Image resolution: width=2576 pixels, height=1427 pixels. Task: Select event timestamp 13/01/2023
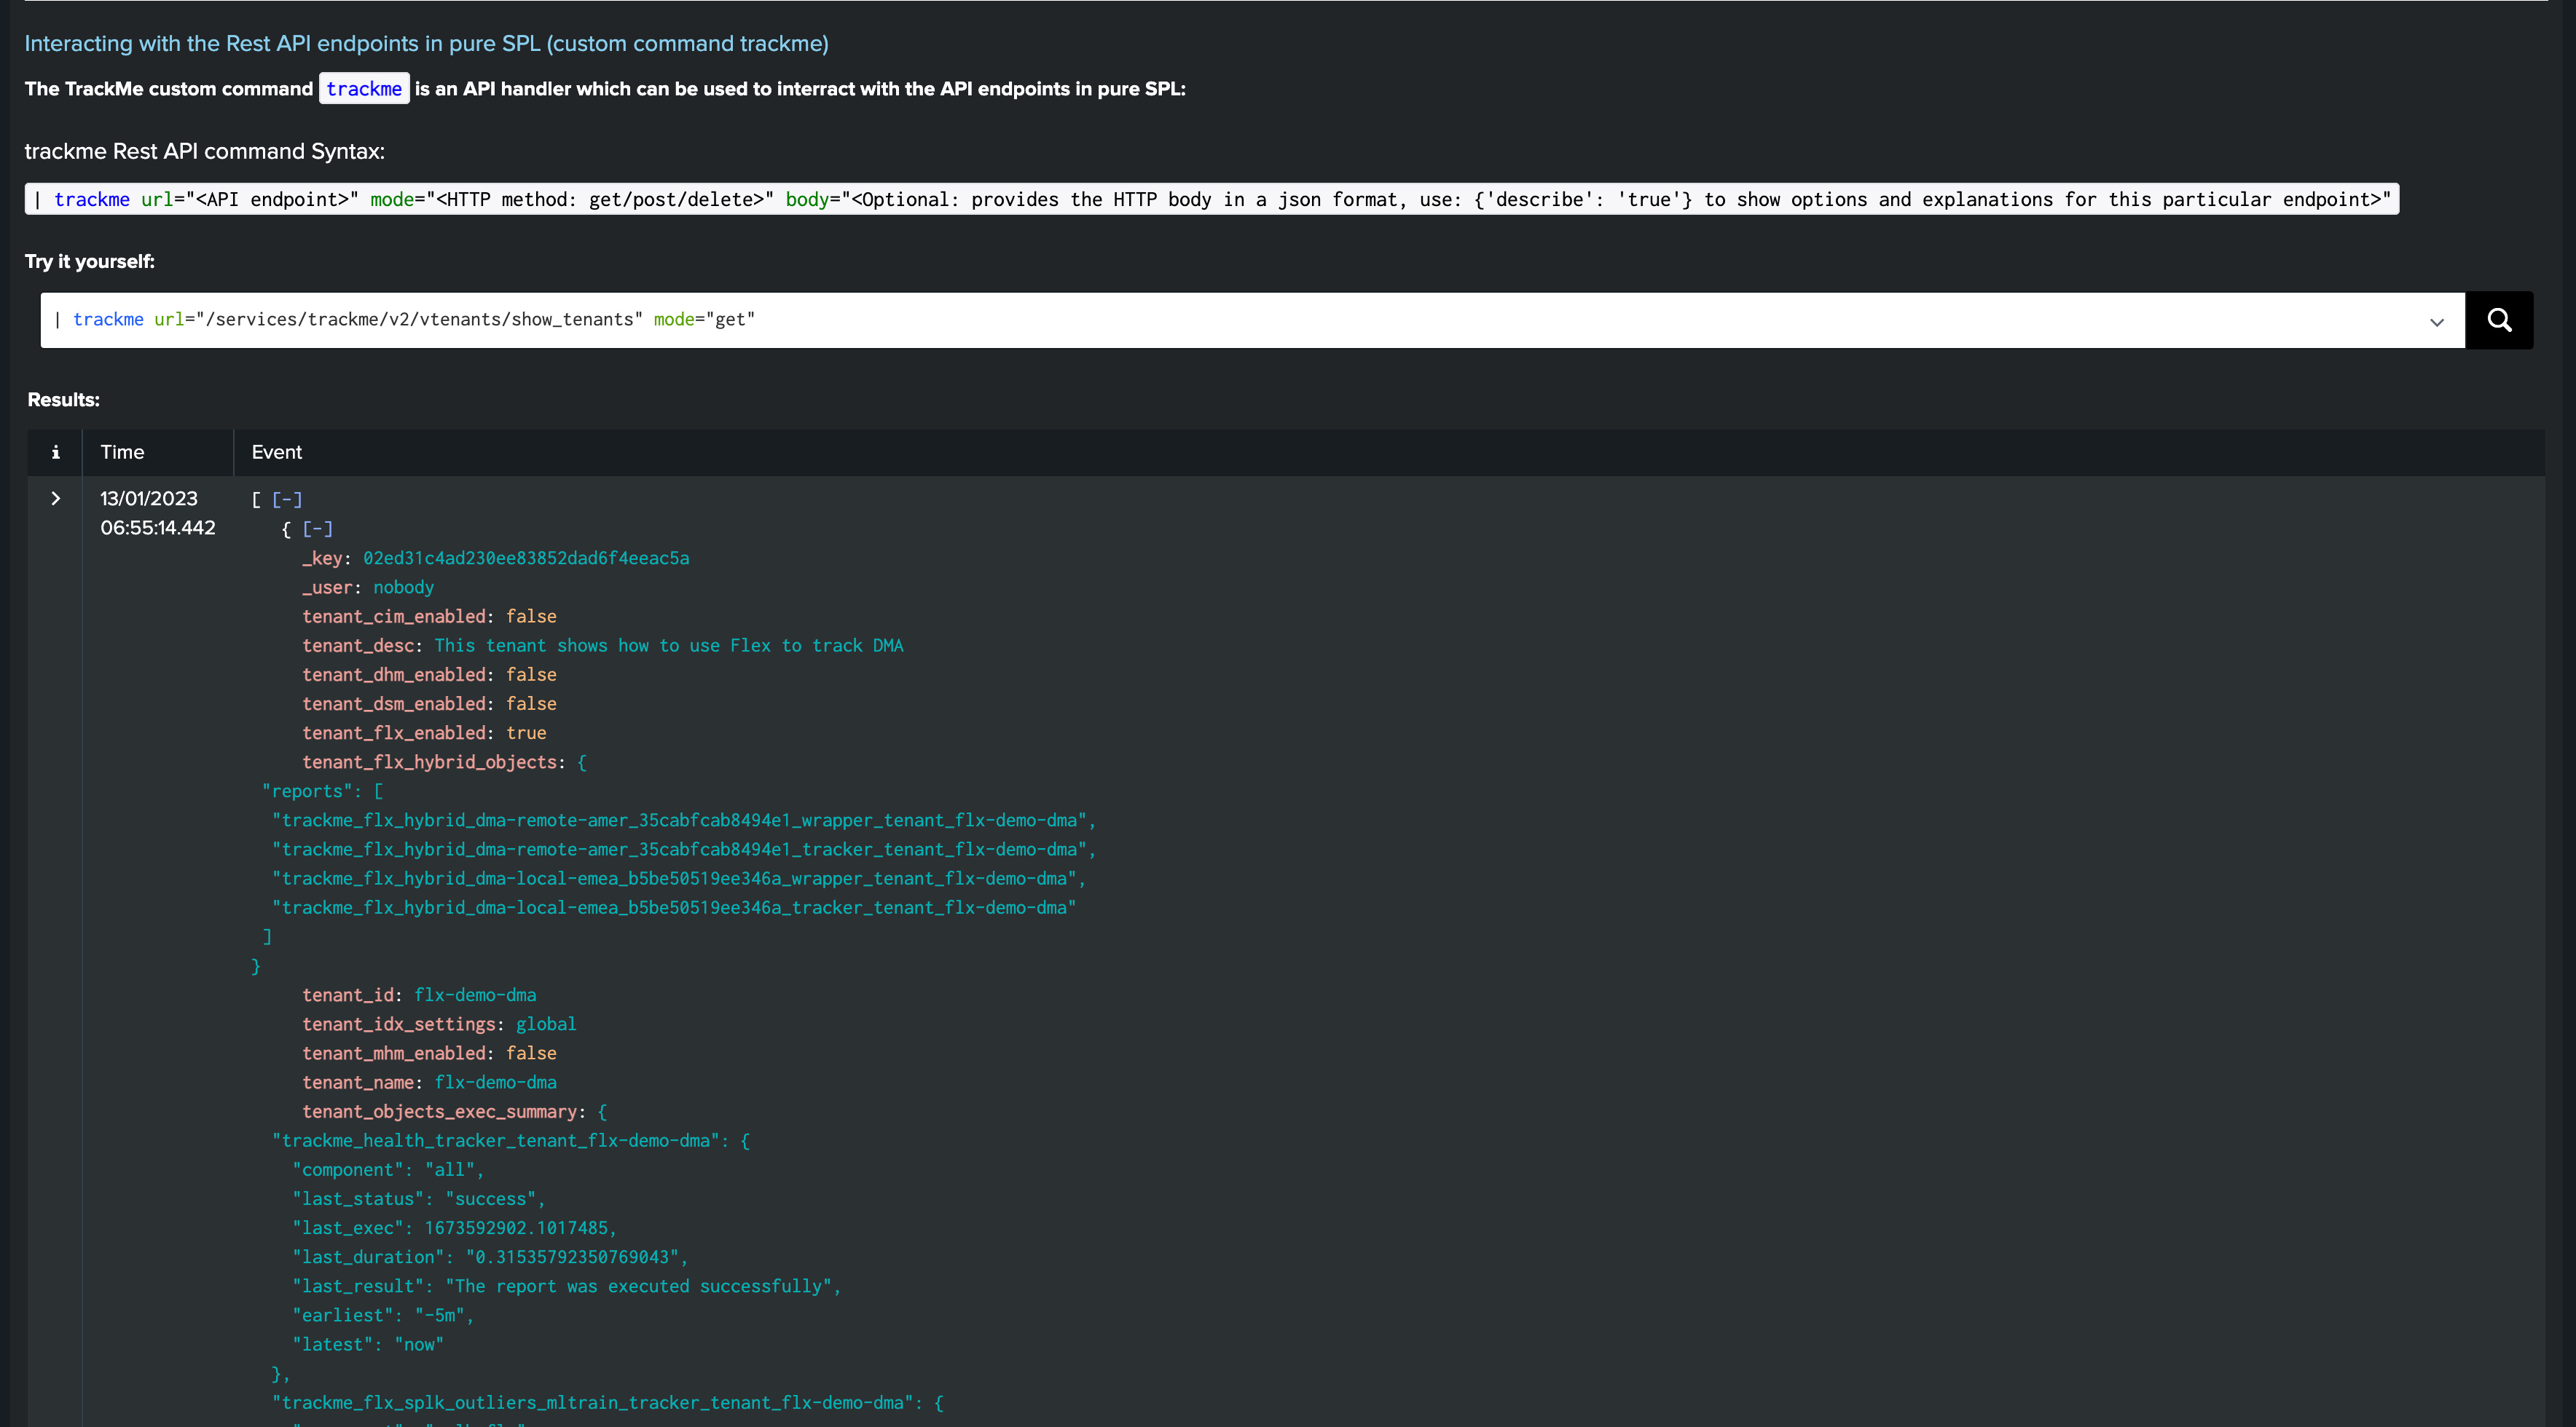pyautogui.click(x=149, y=499)
